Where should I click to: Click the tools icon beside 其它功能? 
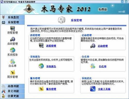coord(3,91)
